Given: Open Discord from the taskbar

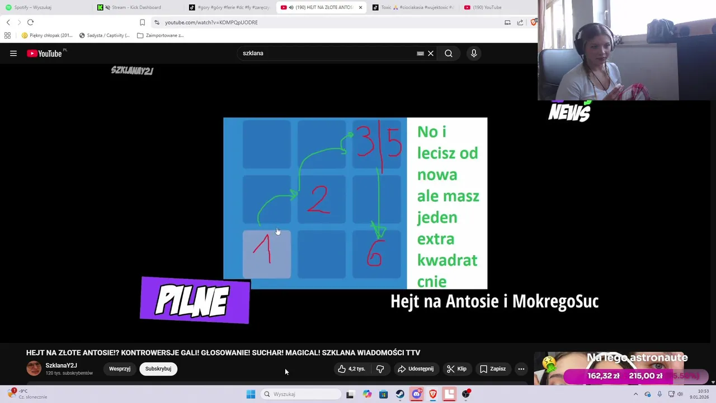Looking at the screenshot, I should (417, 394).
